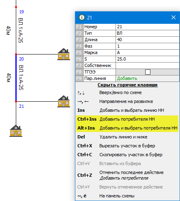The height and width of the screenshot is (201, 180).
Task: Click the F8 key label
Action: [x=79, y=72]
